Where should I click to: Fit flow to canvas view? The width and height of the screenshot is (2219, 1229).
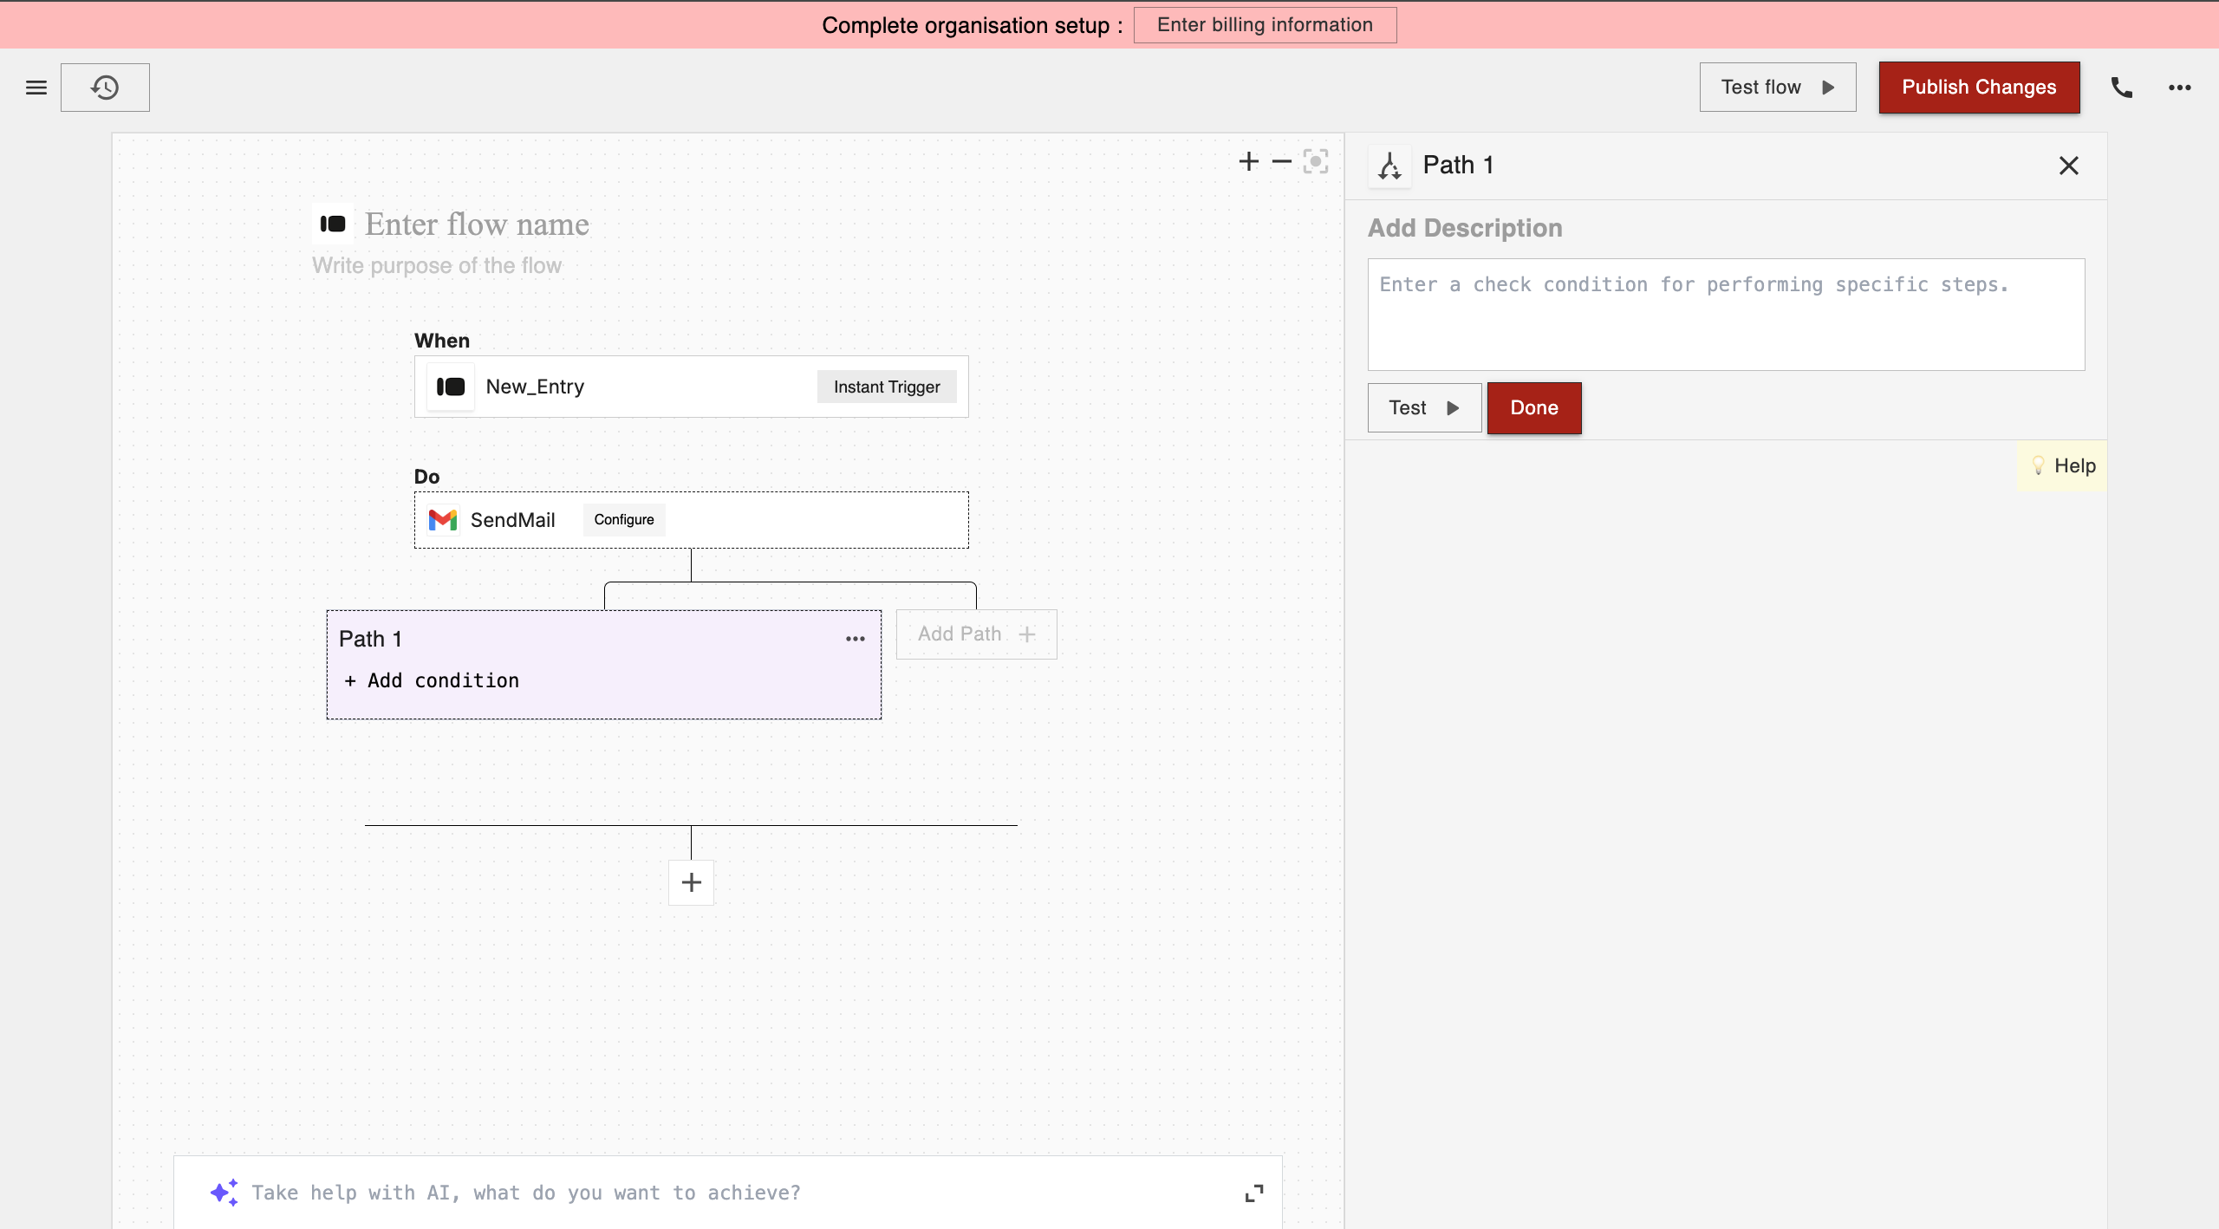(x=1316, y=161)
